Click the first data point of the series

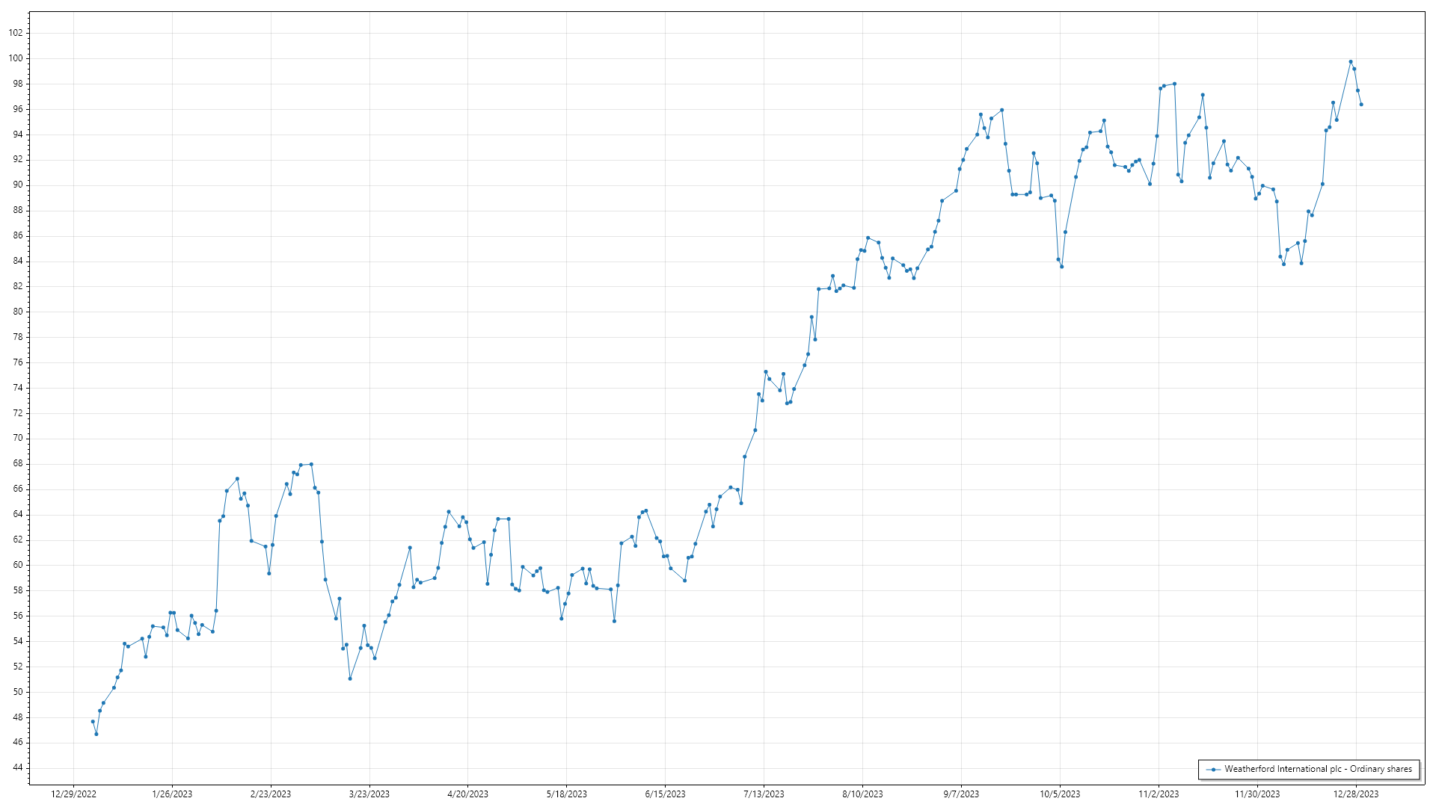(x=93, y=722)
